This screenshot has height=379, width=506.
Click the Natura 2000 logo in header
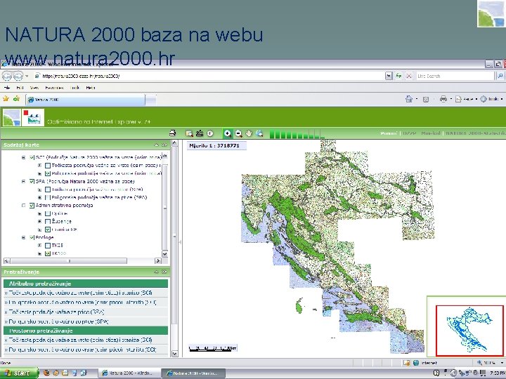(x=12, y=118)
